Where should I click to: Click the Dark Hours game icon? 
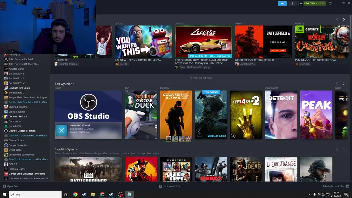[x=6, y=121]
